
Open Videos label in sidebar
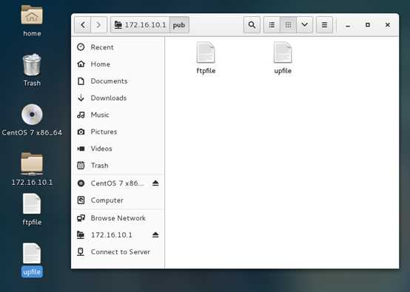pos(101,149)
